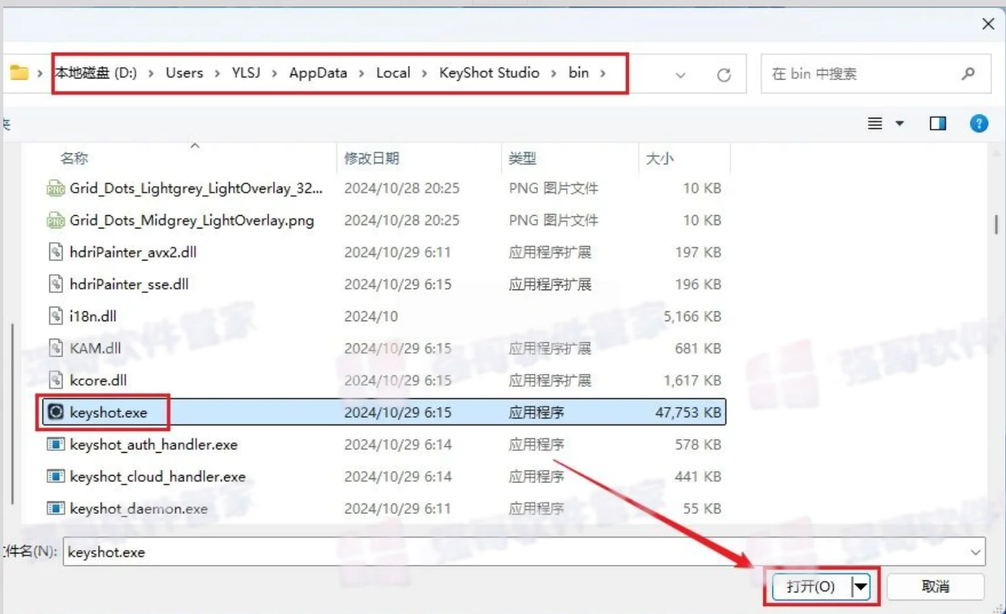Click the i18n.dll file icon
Viewport: 1006px width, 614px height.
pos(56,316)
